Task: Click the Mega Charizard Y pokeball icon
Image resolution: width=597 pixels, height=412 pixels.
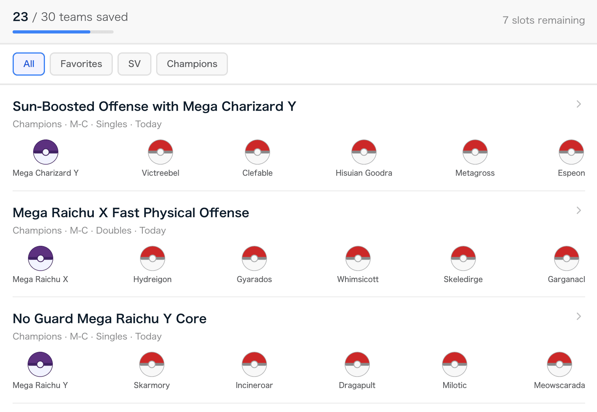Action: click(x=46, y=152)
